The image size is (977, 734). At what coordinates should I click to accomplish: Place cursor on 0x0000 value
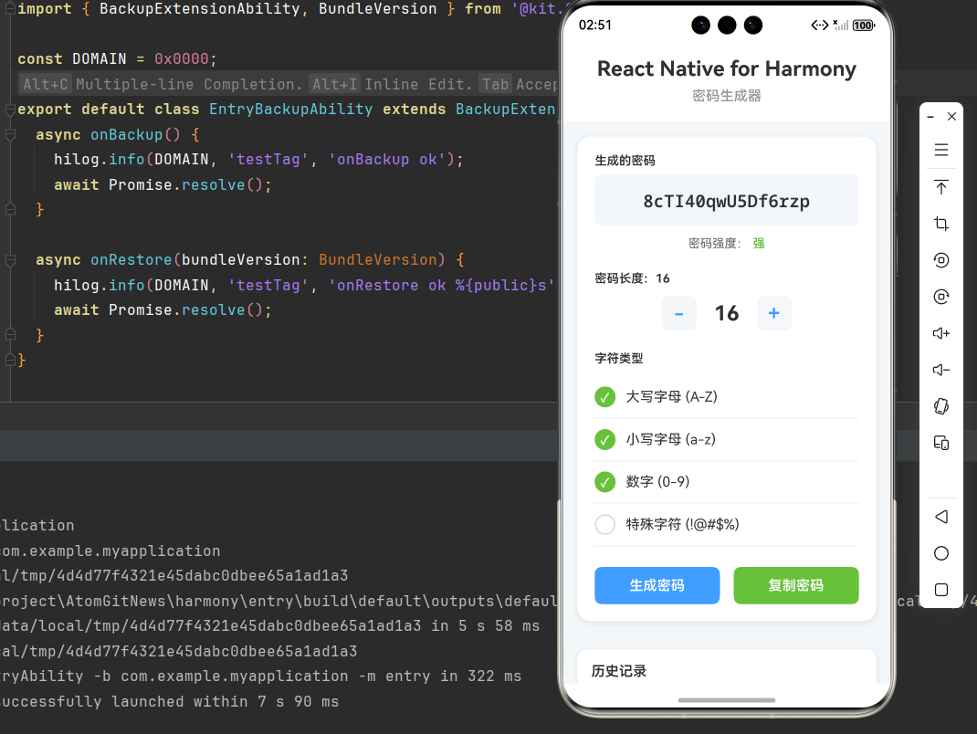(182, 59)
